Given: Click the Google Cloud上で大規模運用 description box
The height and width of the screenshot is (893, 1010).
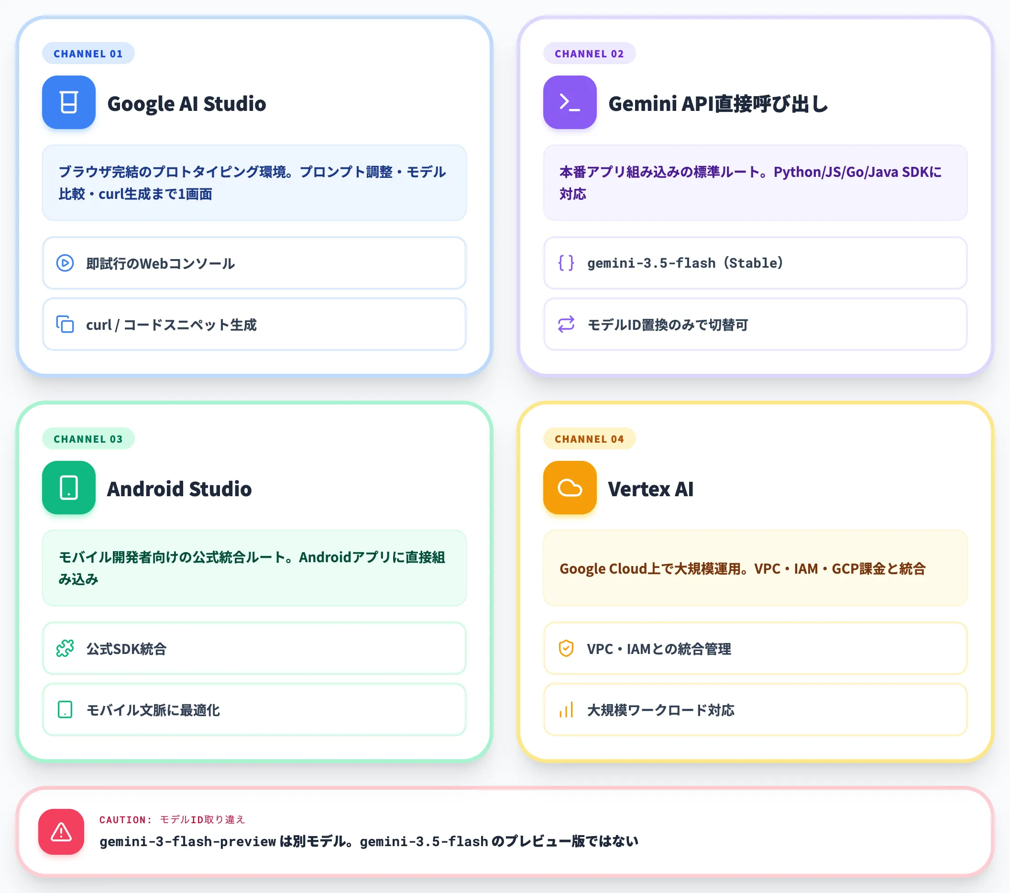Looking at the screenshot, I should [x=756, y=568].
